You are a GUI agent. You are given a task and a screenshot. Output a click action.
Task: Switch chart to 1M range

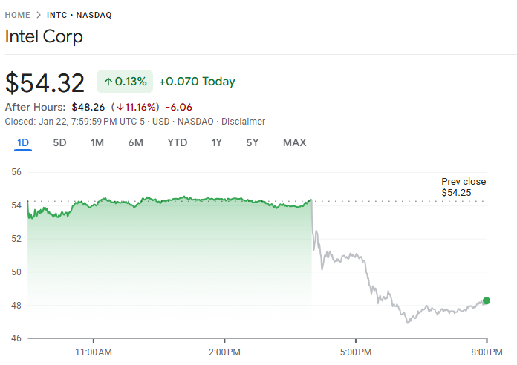pos(97,142)
